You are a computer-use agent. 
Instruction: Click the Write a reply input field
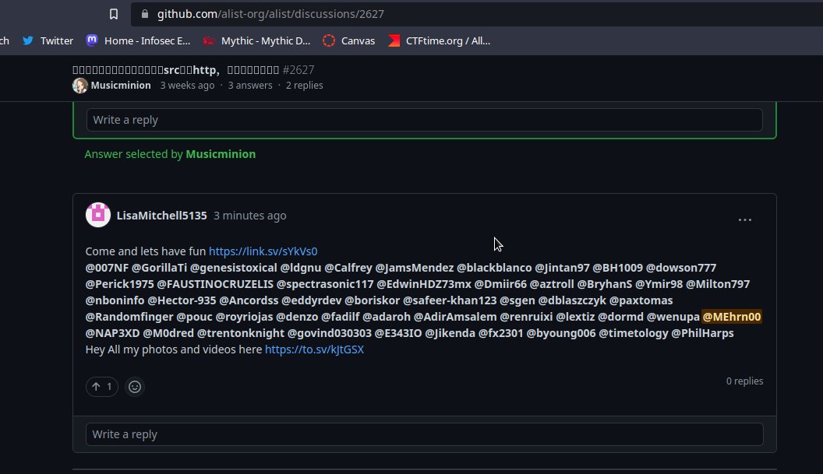click(x=425, y=434)
